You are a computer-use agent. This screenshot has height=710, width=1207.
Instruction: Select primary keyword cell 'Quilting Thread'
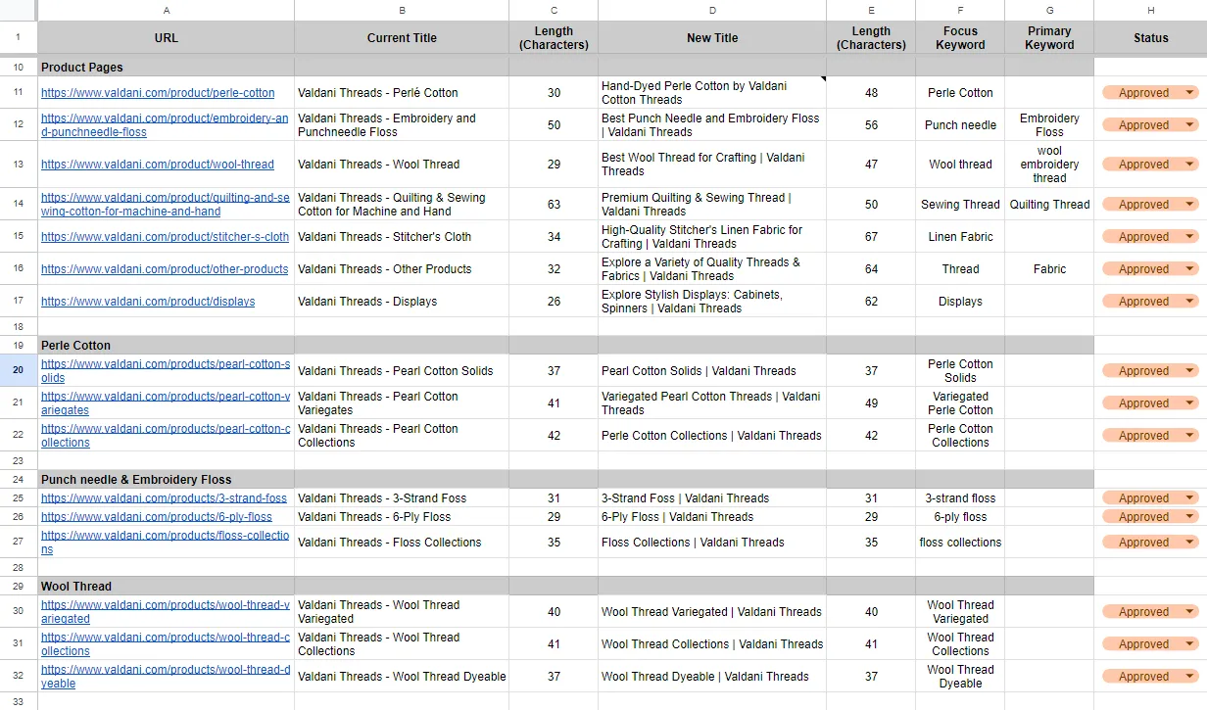tap(1049, 205)
